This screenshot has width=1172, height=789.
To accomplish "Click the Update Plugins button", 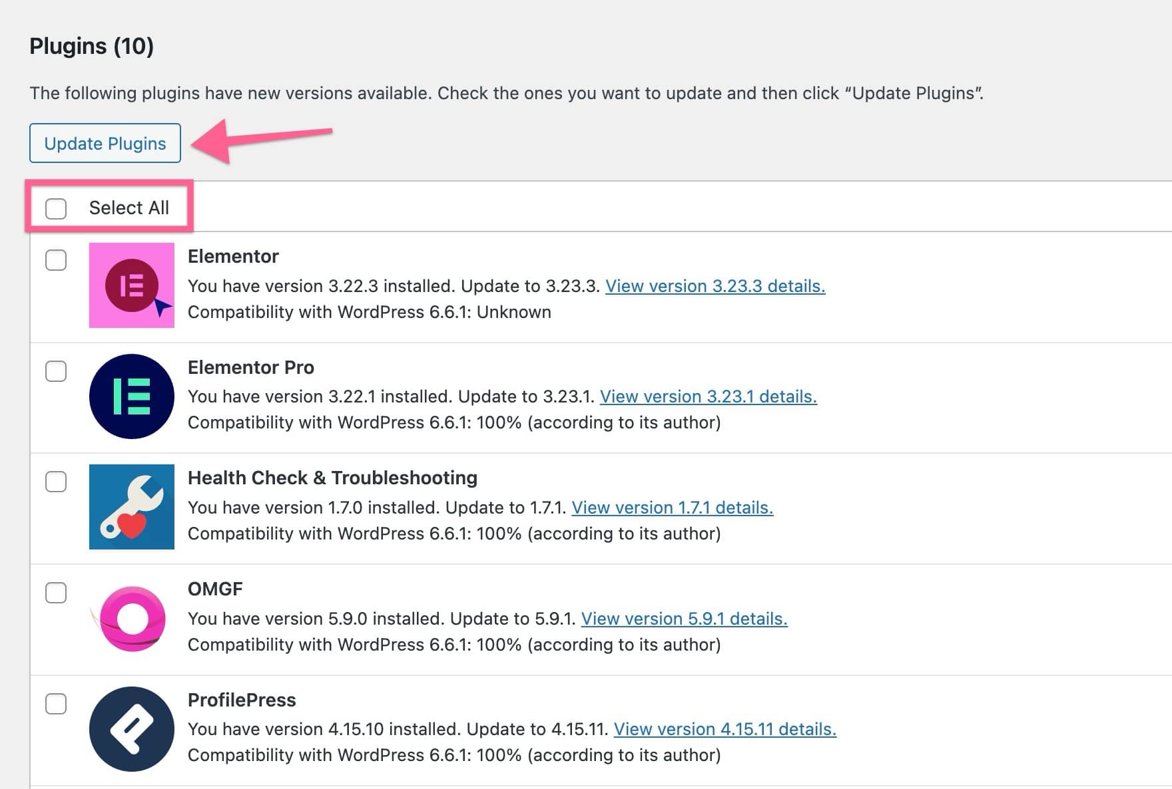I will point(105,143).
